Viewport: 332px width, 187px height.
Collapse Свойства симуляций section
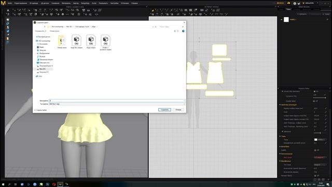pyautogui.click(x=280, y=105)
